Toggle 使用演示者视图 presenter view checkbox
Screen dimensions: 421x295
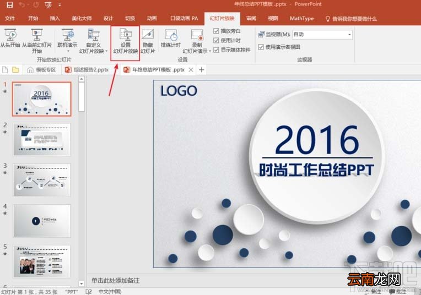pyautogui.click(x=261, y=47)
